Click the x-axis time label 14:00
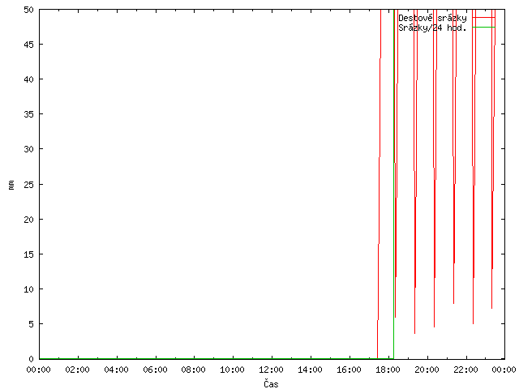 [310, 370]
